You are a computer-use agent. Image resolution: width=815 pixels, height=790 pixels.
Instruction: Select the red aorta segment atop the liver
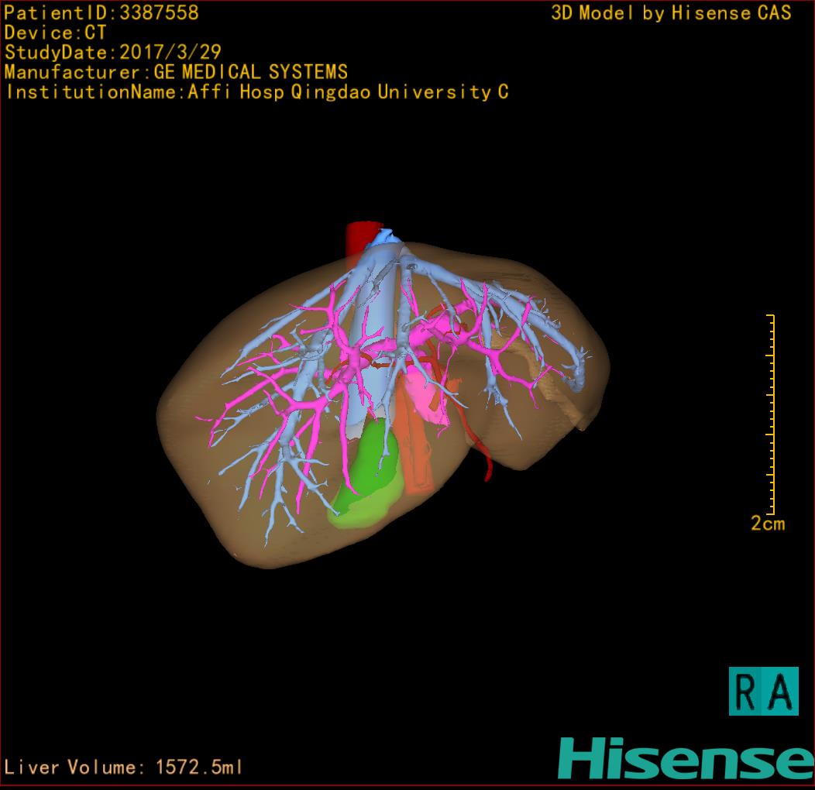pos(358,235)
